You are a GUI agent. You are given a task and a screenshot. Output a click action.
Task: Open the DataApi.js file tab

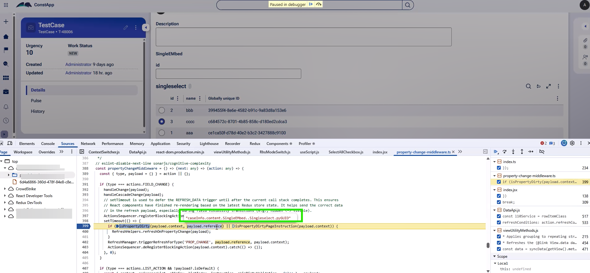[138, 152]
